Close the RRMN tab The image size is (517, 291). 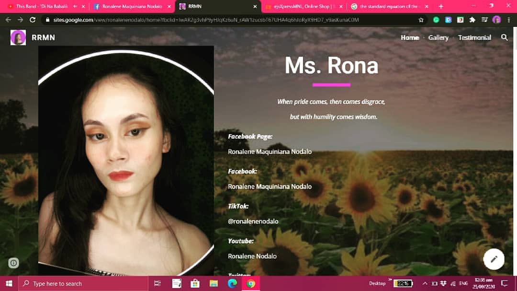pyautogui.click(x=255, y=6)
